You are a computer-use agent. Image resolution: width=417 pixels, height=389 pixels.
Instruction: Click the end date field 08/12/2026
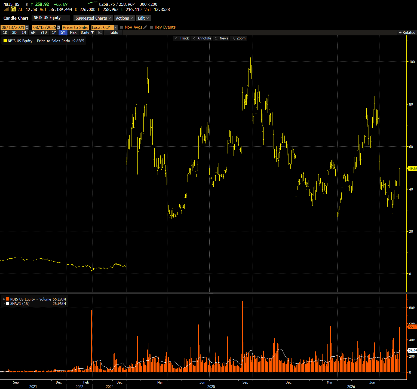(x=44, y=27)
